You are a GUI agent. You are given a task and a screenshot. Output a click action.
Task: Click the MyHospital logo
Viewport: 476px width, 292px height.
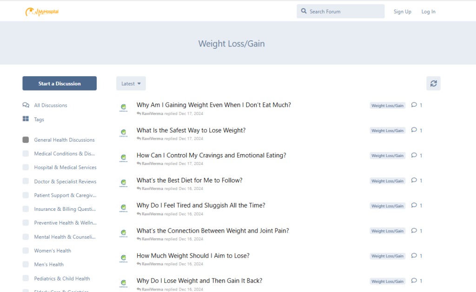[42, 12]
